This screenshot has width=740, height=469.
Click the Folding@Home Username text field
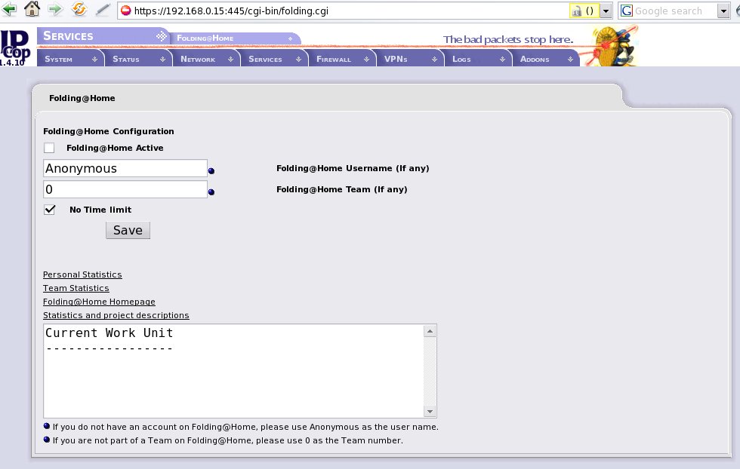point(125,169)
